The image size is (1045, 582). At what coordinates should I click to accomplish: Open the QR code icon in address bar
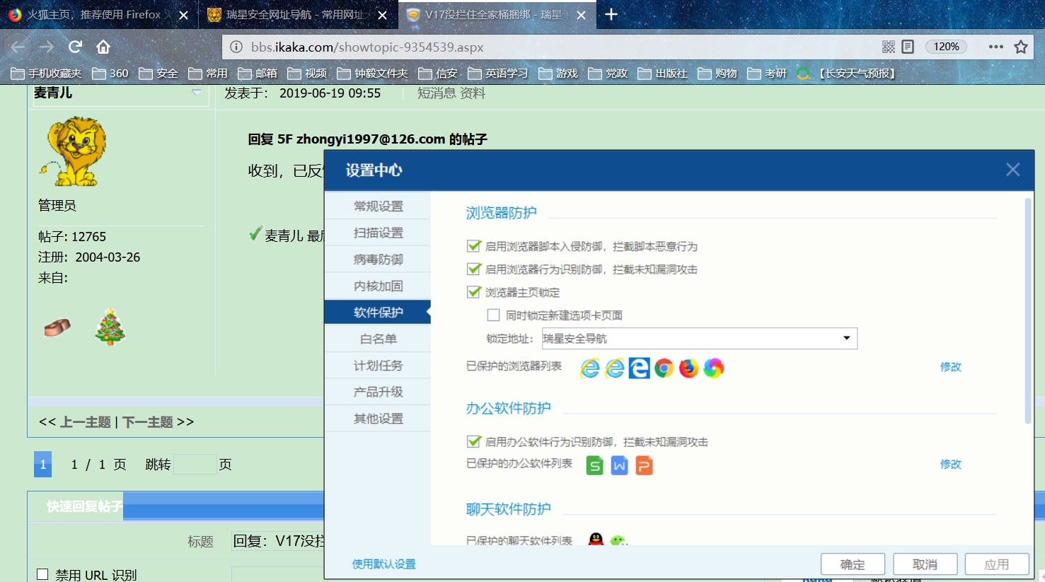889,47
